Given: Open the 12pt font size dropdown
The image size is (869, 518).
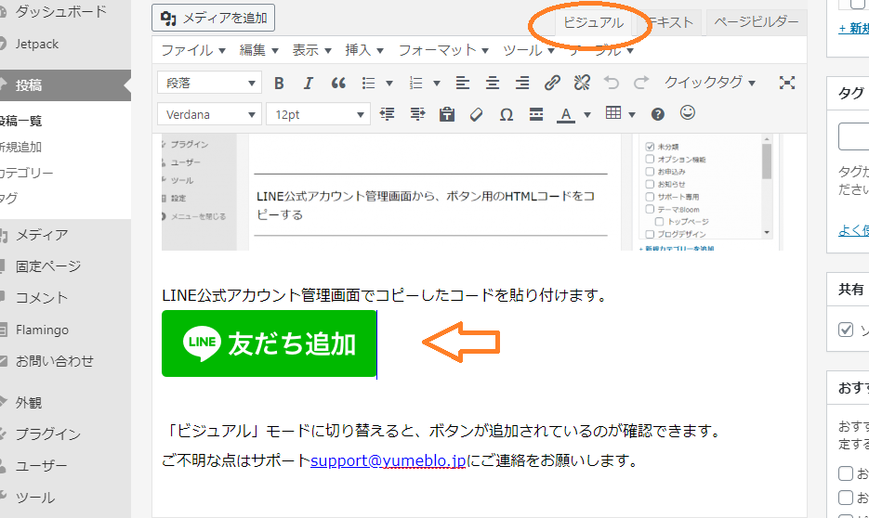Looking at the screenshot, I should pos(318,114).
